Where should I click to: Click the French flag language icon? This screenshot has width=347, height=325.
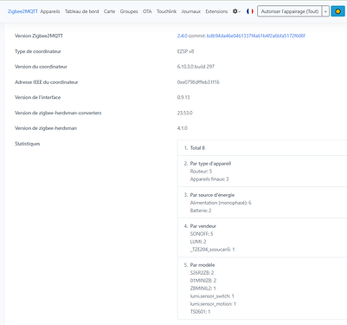coord(250,11)
